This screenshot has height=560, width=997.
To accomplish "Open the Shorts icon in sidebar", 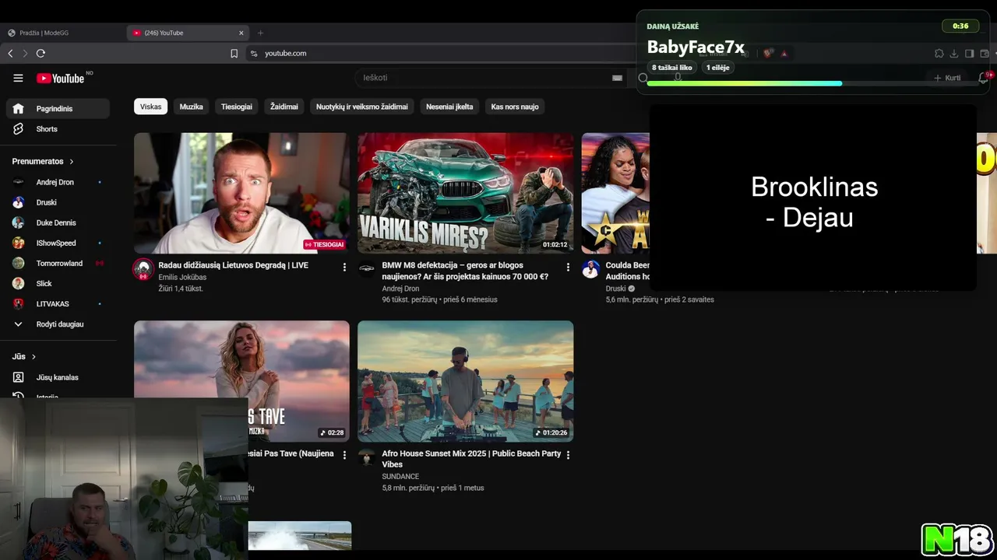I will tap(18, 129).
